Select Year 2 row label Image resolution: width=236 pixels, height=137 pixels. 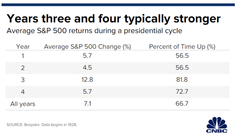coord(23,68)
